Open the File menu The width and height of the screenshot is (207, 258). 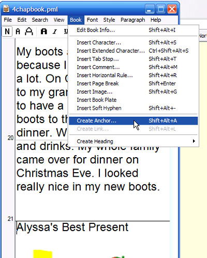(8, 20)
